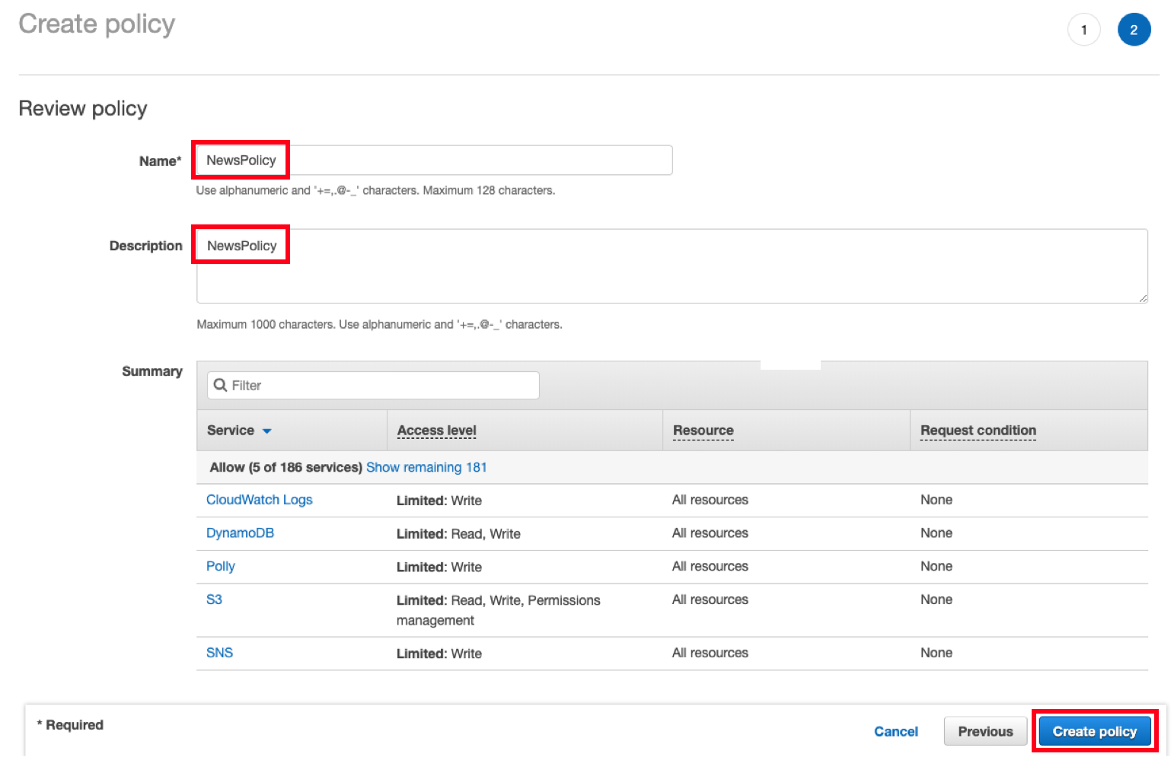Click Show remaining 181 link
This screenshot has width=1174, height=760.
click(426, 467)
